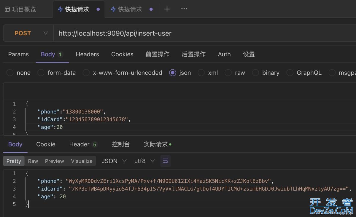Click the Raw response view button
Viewport: 356px width, 217px height.
33,161
